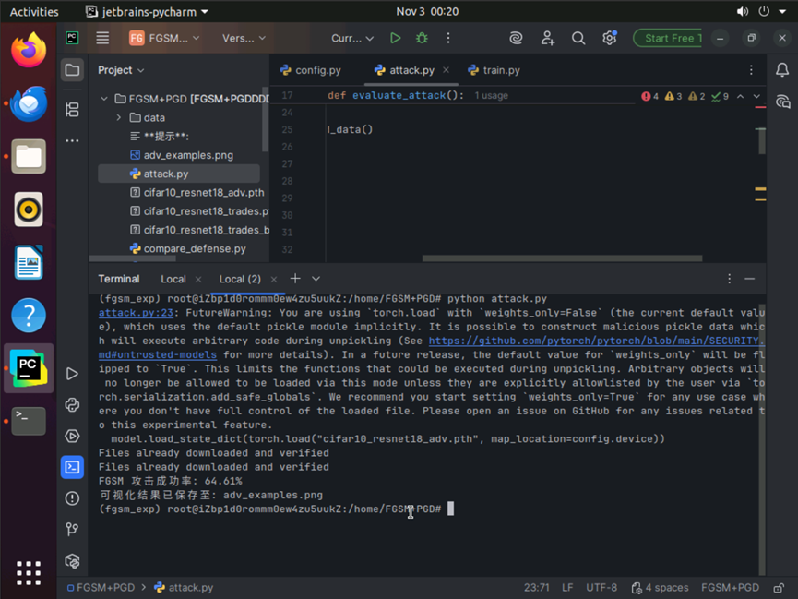Screen dimensions: 798x599
Task: Open IDE settings gear icon
Action: coord(609,39)
